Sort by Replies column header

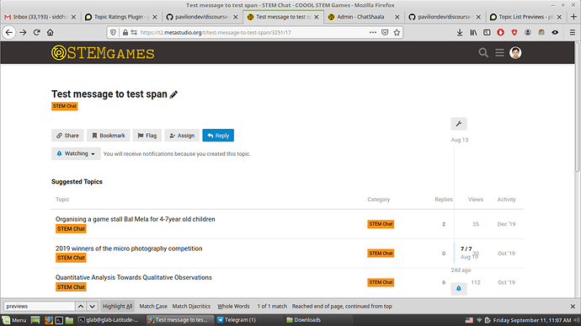444,200
